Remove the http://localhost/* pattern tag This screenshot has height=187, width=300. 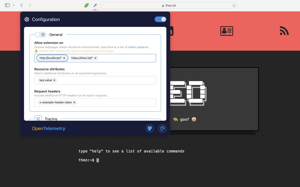(64, 58)
